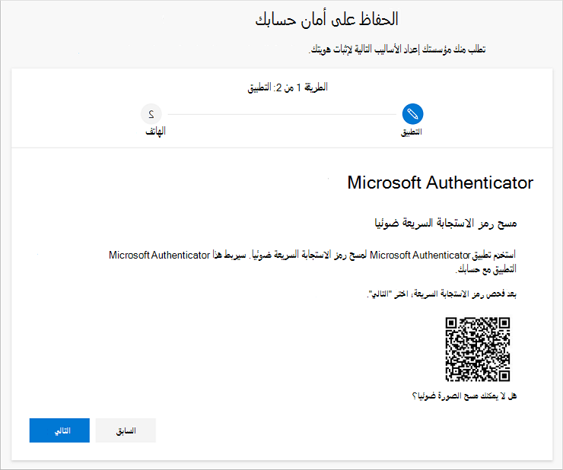Screen dimensions: 563x470
Task: Click the 'مسح رمز الاستجابة السريعة ضوئيا' subheading
Action: coord(446,223)
